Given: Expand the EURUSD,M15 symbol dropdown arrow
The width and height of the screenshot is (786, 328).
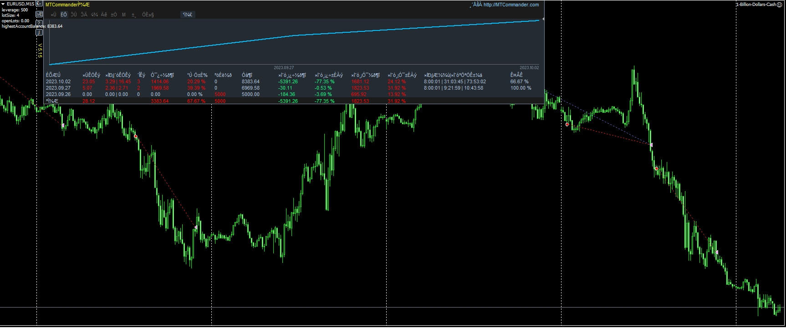Looking at the screenshot, I should [x=3, y=4].
